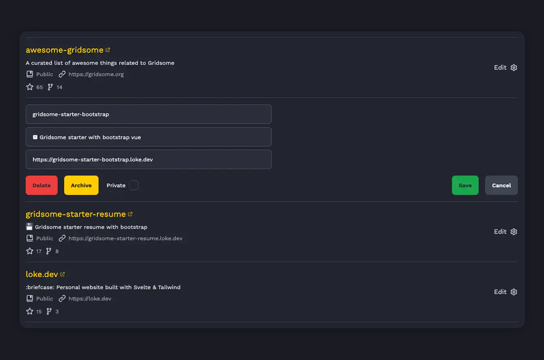Screen dimensions: 544x360
Task: Cancel editing the repository
Action: click(x=501, y=185)
